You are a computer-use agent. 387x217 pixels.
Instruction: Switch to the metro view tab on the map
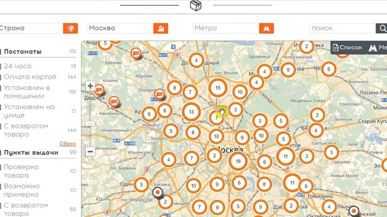(x=377, y=48)
